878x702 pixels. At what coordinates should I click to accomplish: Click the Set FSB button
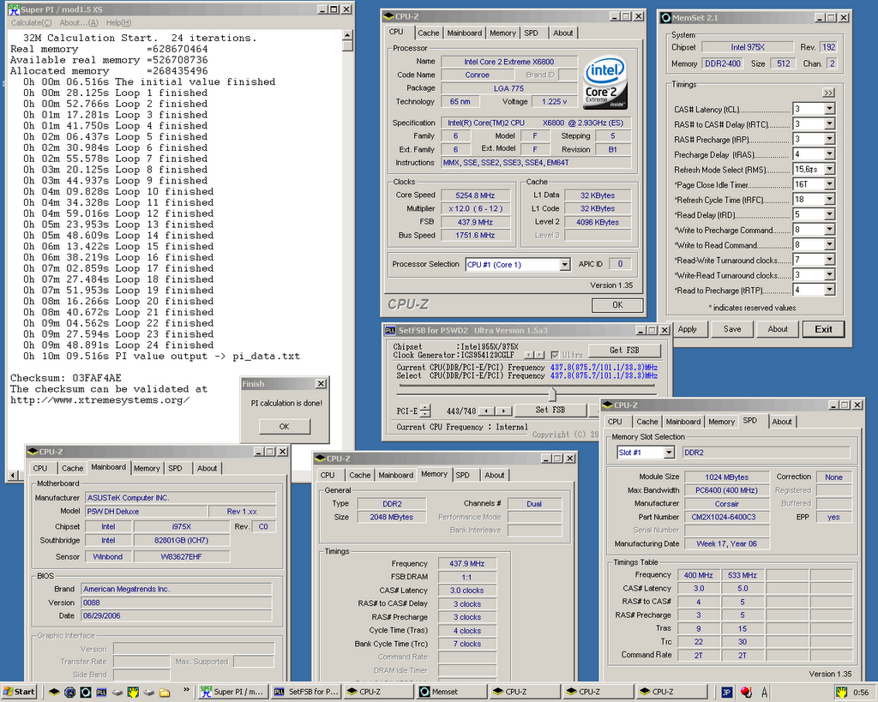pyautogui.click(x=550, y=411)
